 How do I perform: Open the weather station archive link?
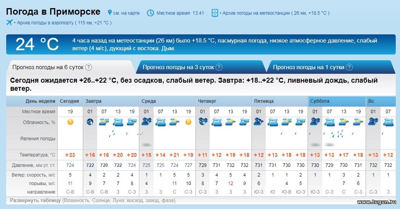[x=276, y=13]
